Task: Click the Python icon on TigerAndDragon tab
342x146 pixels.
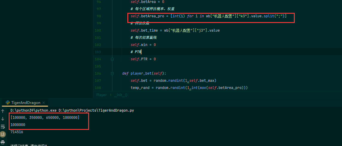Action: click(8, 102)
